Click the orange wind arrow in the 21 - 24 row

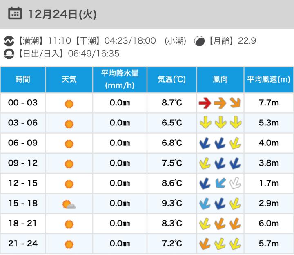click(205, 244)
